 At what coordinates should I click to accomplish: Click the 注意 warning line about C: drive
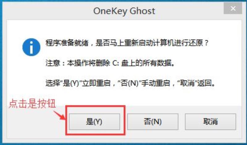(x=110, y=63)
